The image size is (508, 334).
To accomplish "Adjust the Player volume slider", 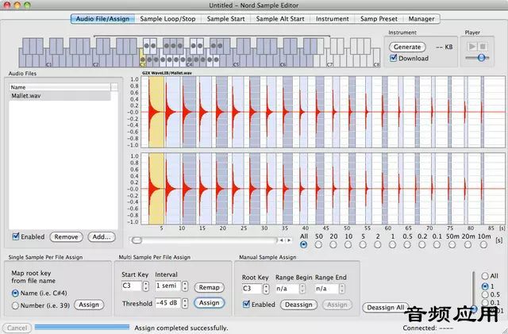I will (x=482, y=58).
